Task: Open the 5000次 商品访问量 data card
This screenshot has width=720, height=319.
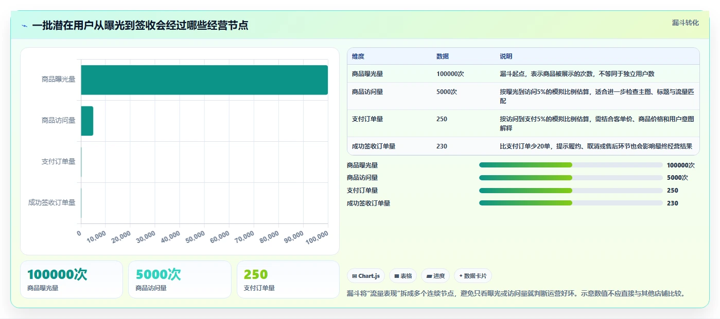Action: [180, 279]
